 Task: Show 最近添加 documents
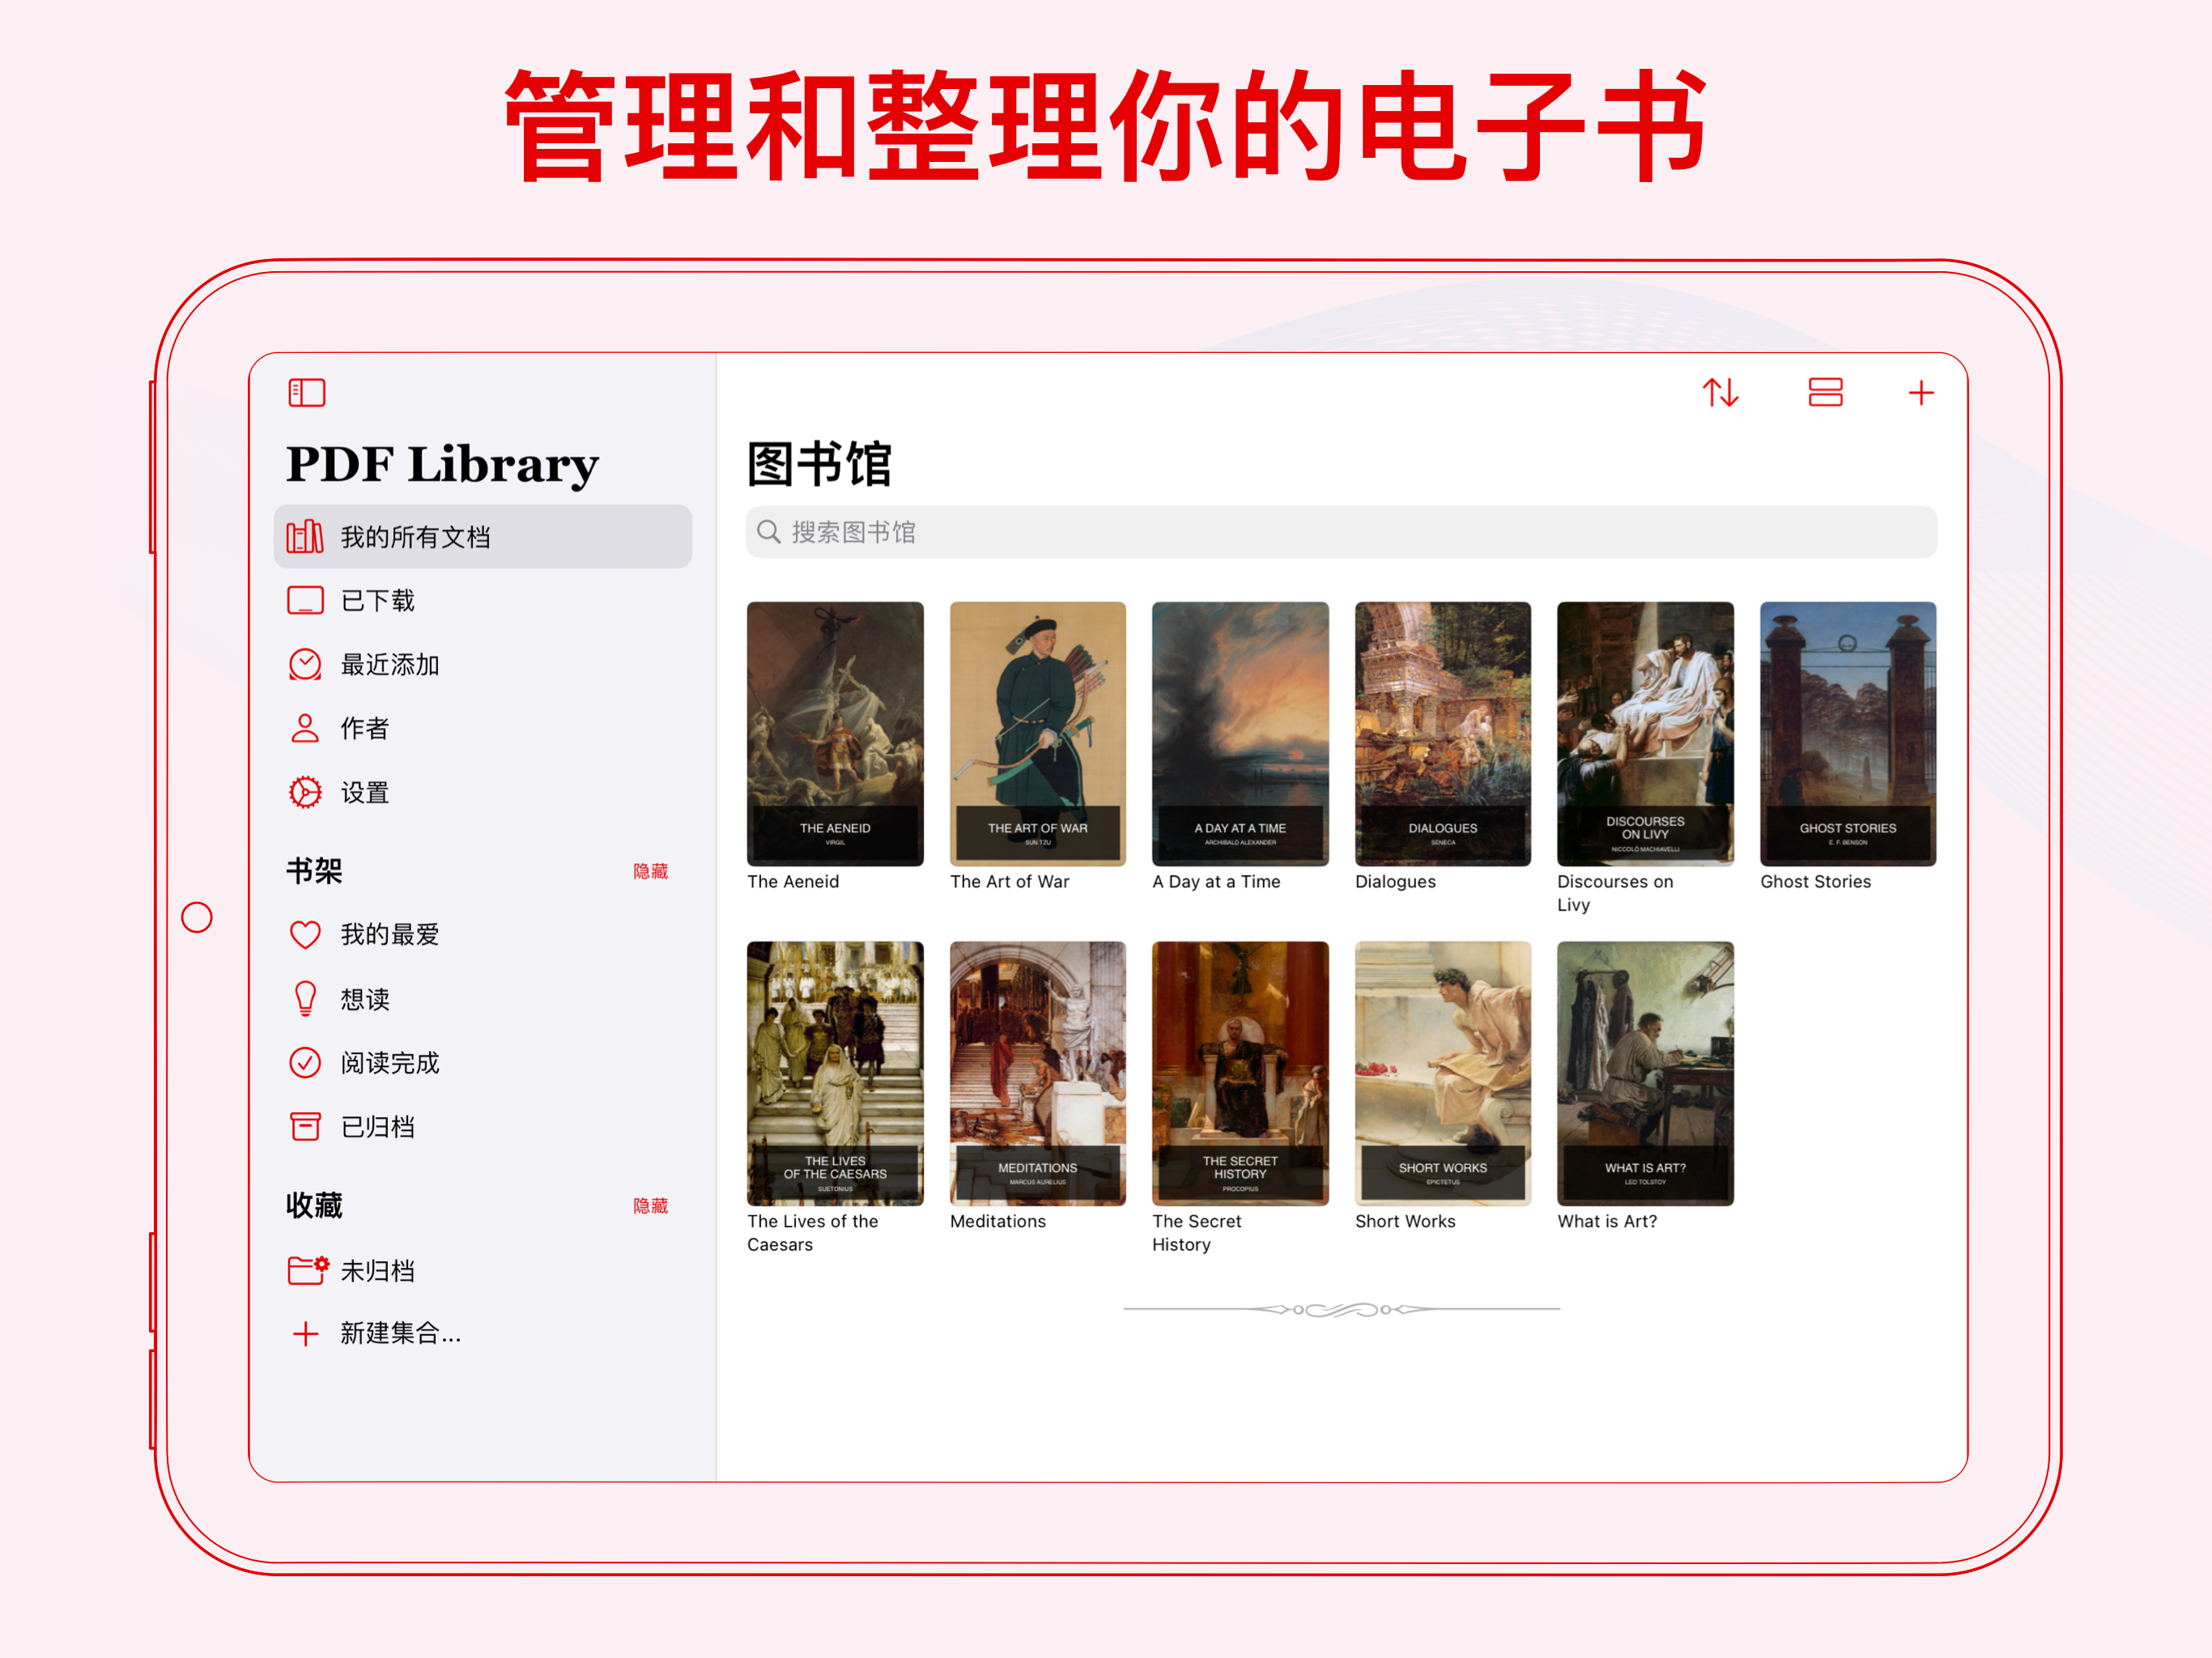point(483,664)
